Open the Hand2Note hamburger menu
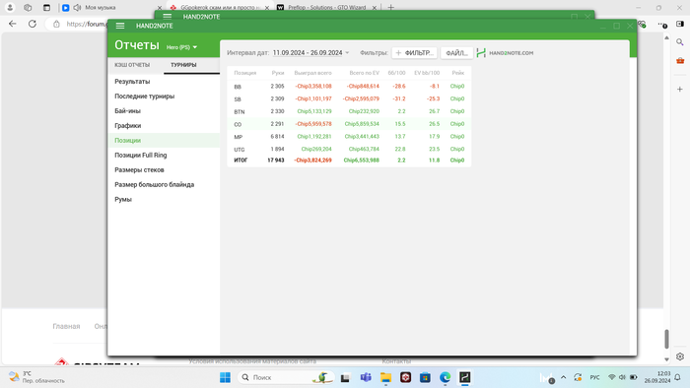This screenshot has width=690, height=388. coord(120,26)
